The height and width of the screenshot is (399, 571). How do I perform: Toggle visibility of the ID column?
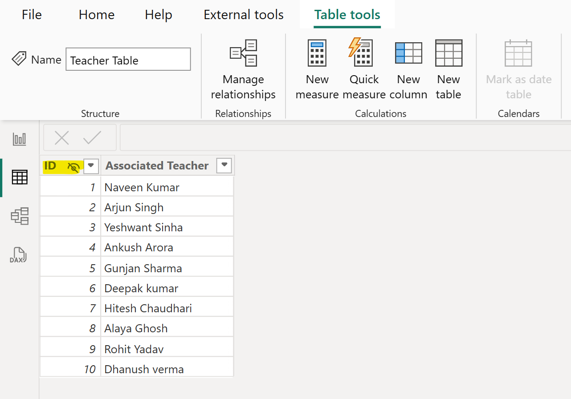click(x=73, y=166)
